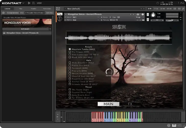Switch to the FX tab
This screenshot has height=128, width=186.
pyautogui.click(x=130, y=104)
